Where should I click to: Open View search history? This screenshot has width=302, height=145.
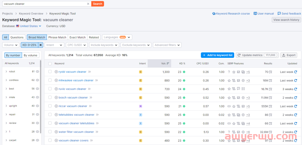point(286,20)
